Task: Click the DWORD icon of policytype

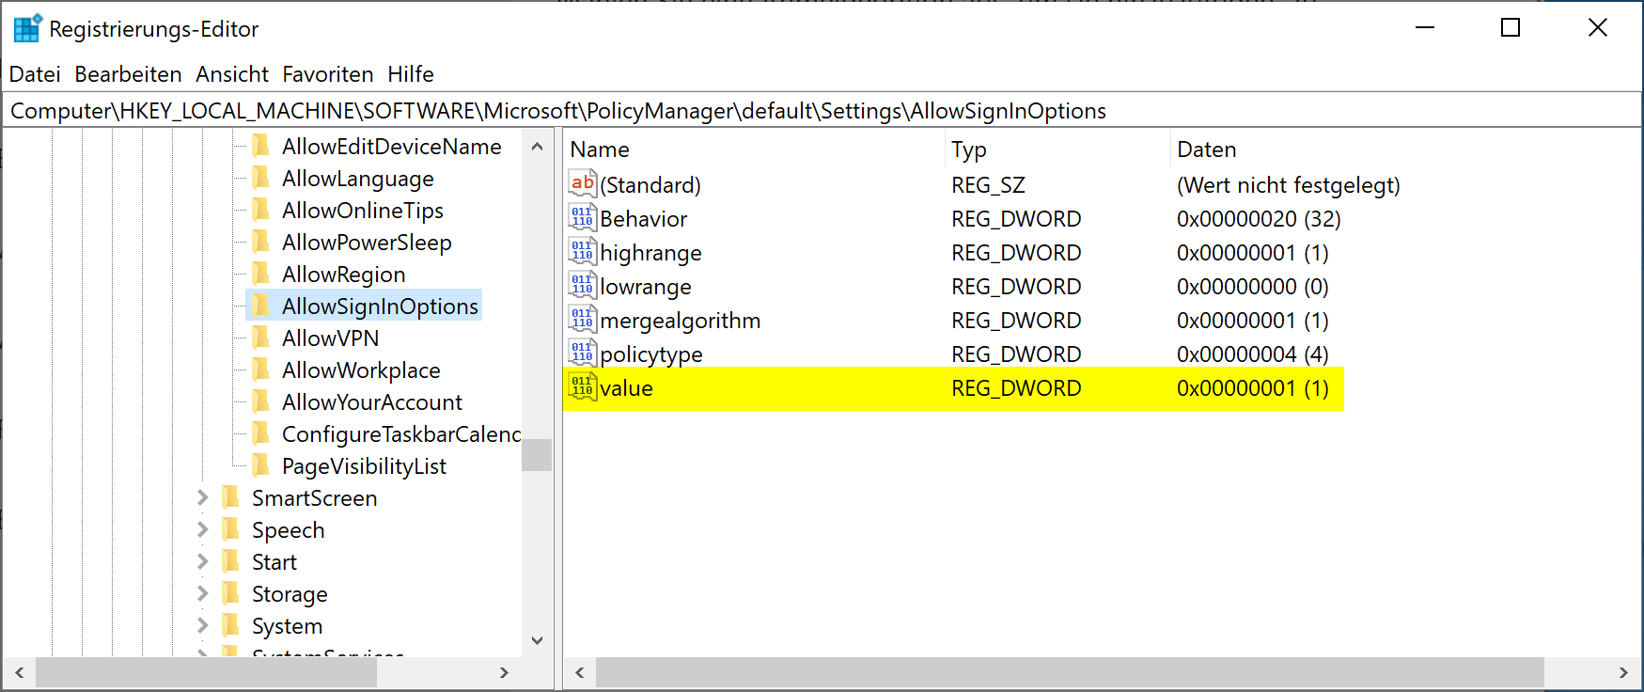Action: [x=583, y=354]
